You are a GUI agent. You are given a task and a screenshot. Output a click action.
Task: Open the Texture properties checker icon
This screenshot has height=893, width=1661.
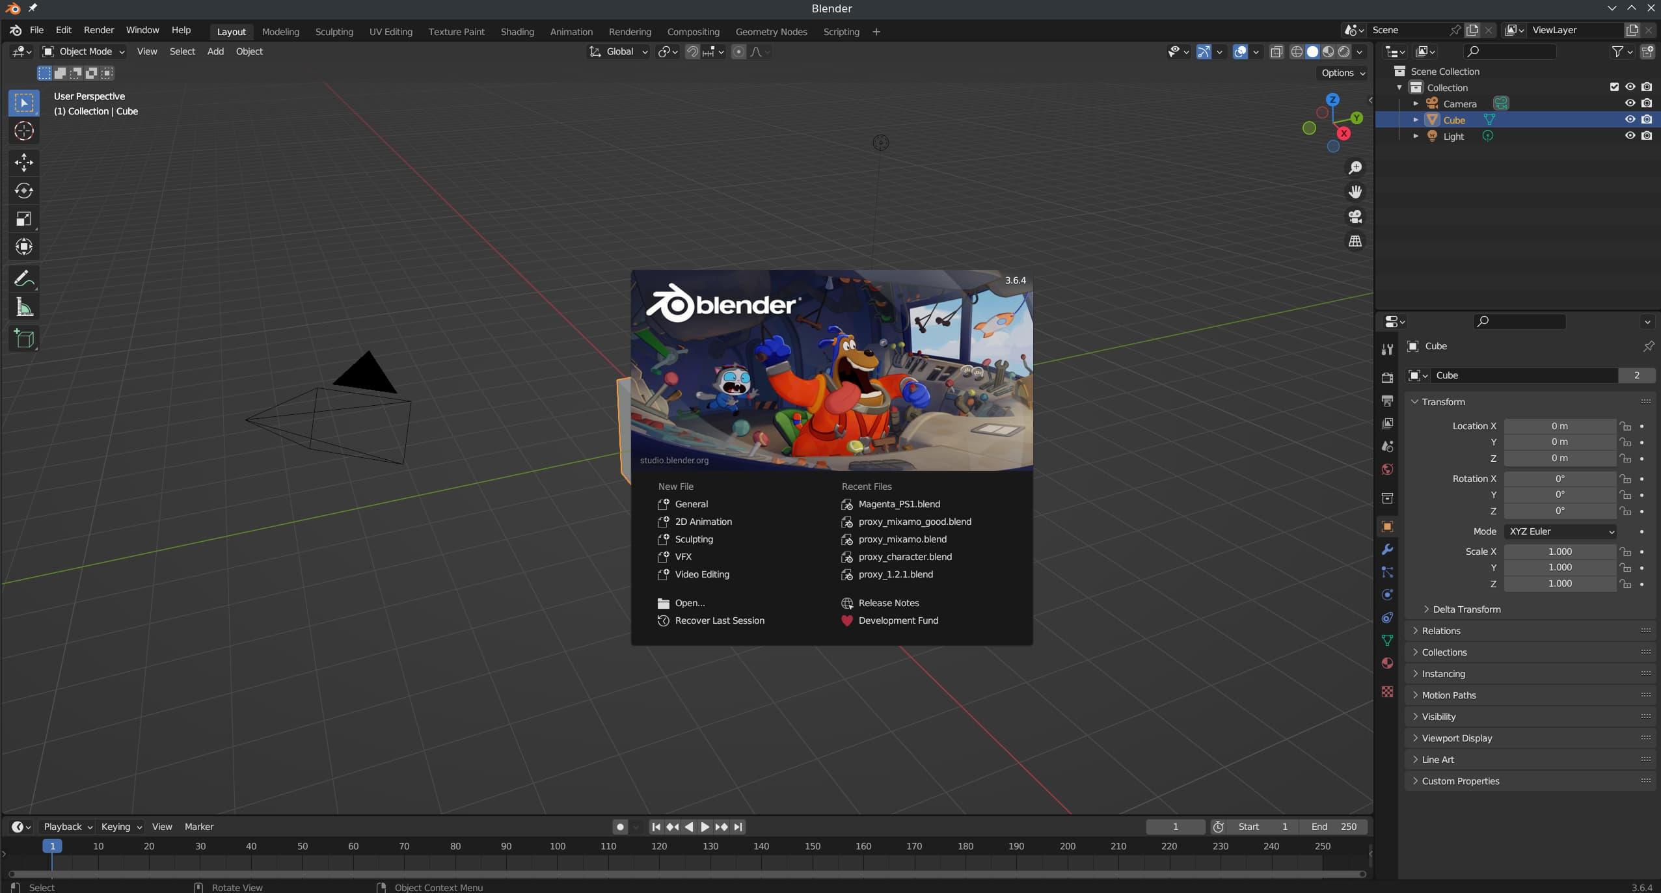[x=1387, y=691]
